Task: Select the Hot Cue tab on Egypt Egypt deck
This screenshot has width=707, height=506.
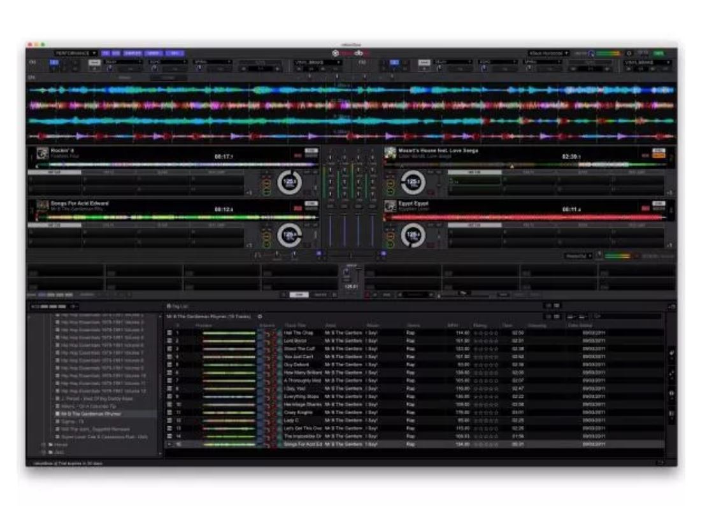Action: point(475,225)
